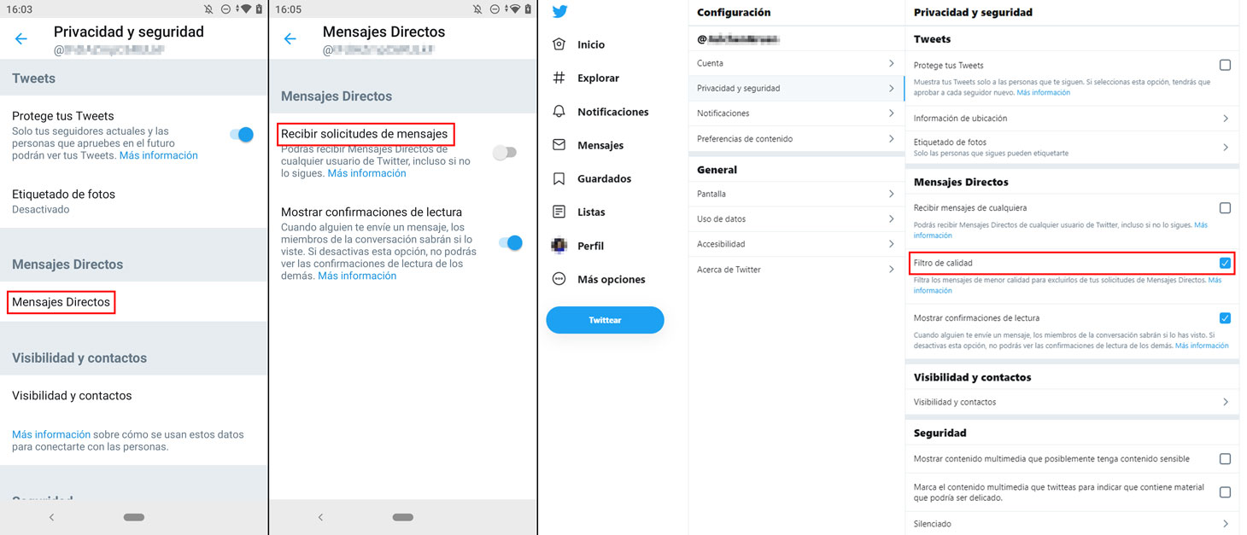Image resolution: width=1247 pixels, height=535 pixels.
Task: Open Más opciones circle icon
Action: point(559,279)
